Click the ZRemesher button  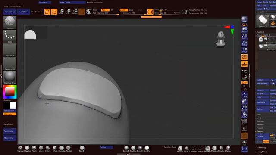tap(10, 138)
